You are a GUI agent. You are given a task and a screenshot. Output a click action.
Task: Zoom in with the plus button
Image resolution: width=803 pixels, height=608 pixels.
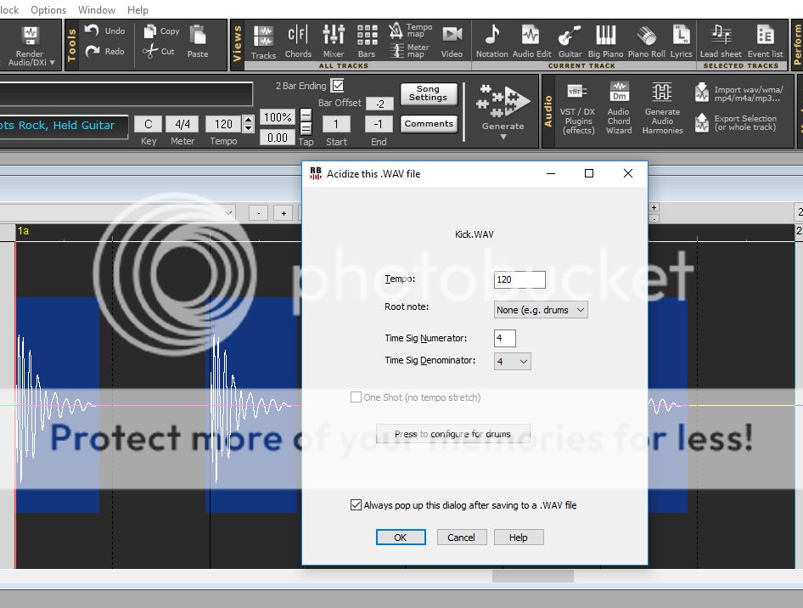[x=284, y=213]
